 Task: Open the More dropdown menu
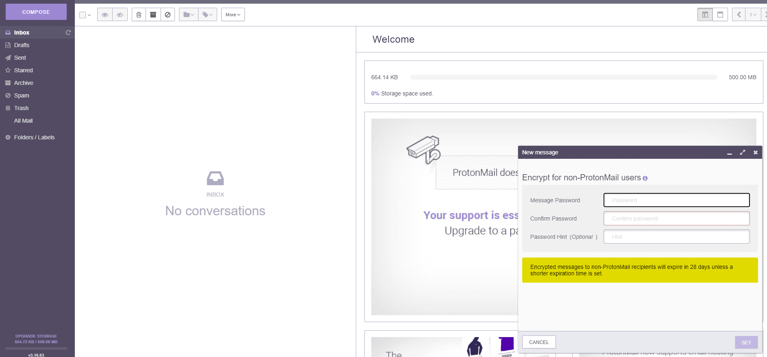tap(233, 15)
